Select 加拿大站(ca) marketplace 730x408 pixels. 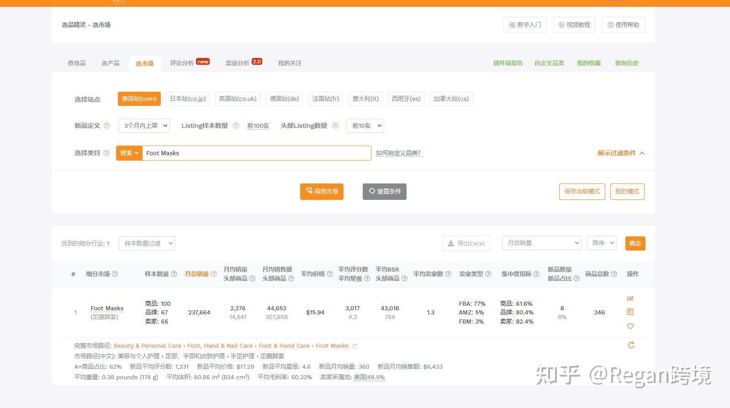coord(451,99)
